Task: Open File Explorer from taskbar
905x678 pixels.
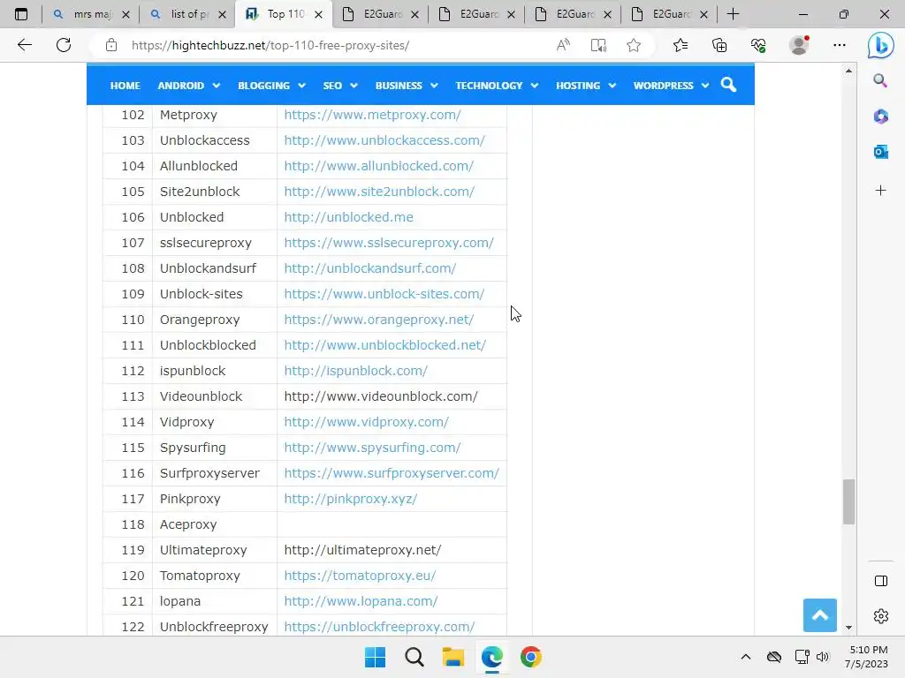Action: click(x=453, y=657)
